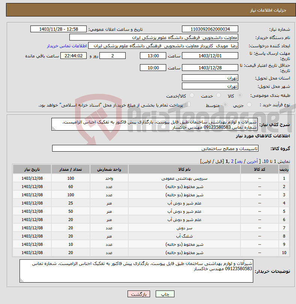Click the response deadline date 1403/12/01
Viewport: 296px width, 304px height.
pos(210,56)
